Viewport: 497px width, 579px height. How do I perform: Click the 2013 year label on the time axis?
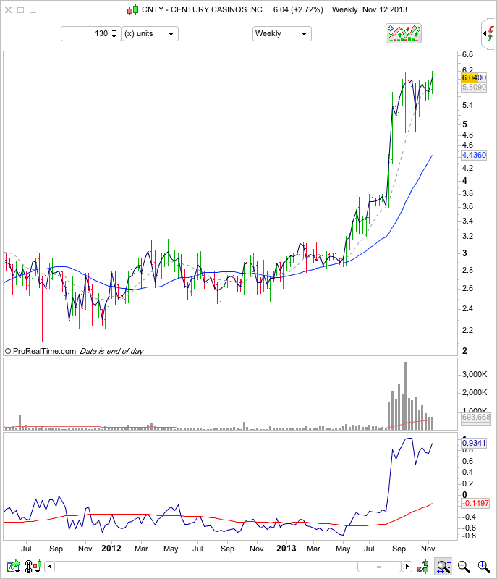tap(286, 549)
